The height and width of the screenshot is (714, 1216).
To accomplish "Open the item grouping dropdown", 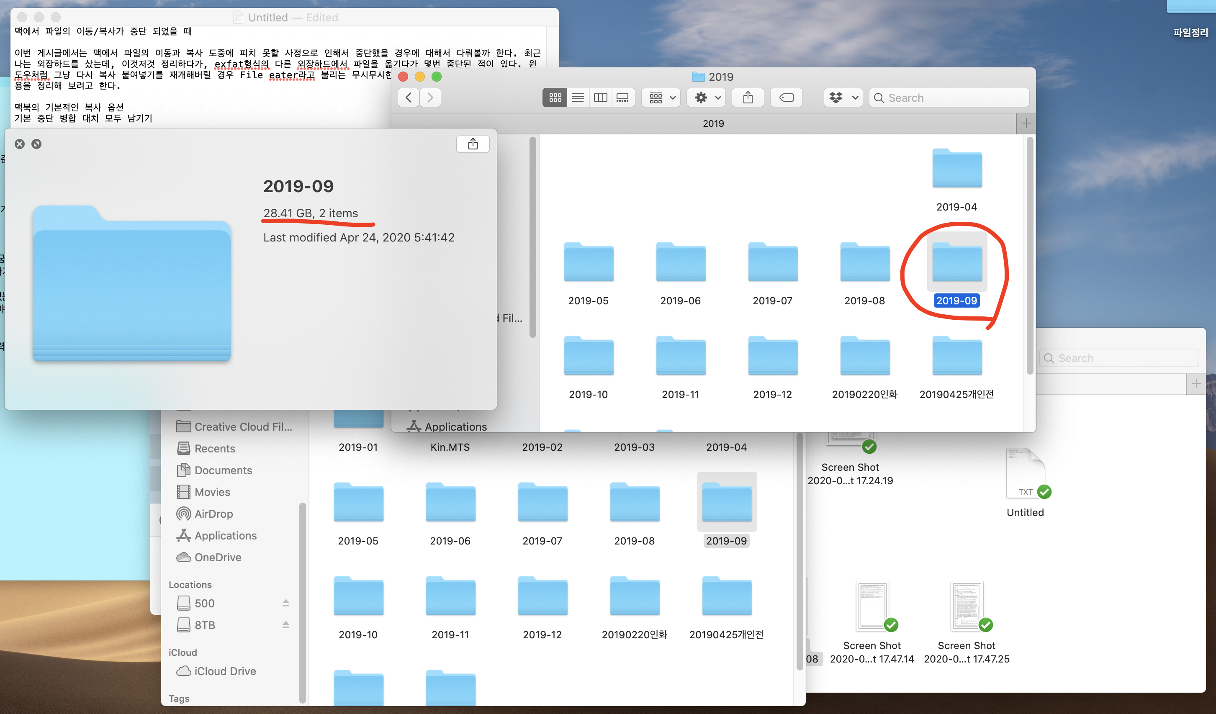I will click(x=661, y=98).
